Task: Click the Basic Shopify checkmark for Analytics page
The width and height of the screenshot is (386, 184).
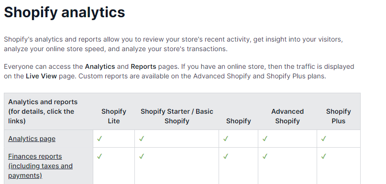Action: (141, 139)
